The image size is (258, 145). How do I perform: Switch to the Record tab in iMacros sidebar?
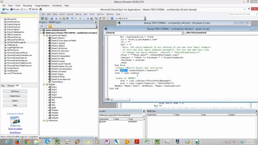click(x=11, y=86)
